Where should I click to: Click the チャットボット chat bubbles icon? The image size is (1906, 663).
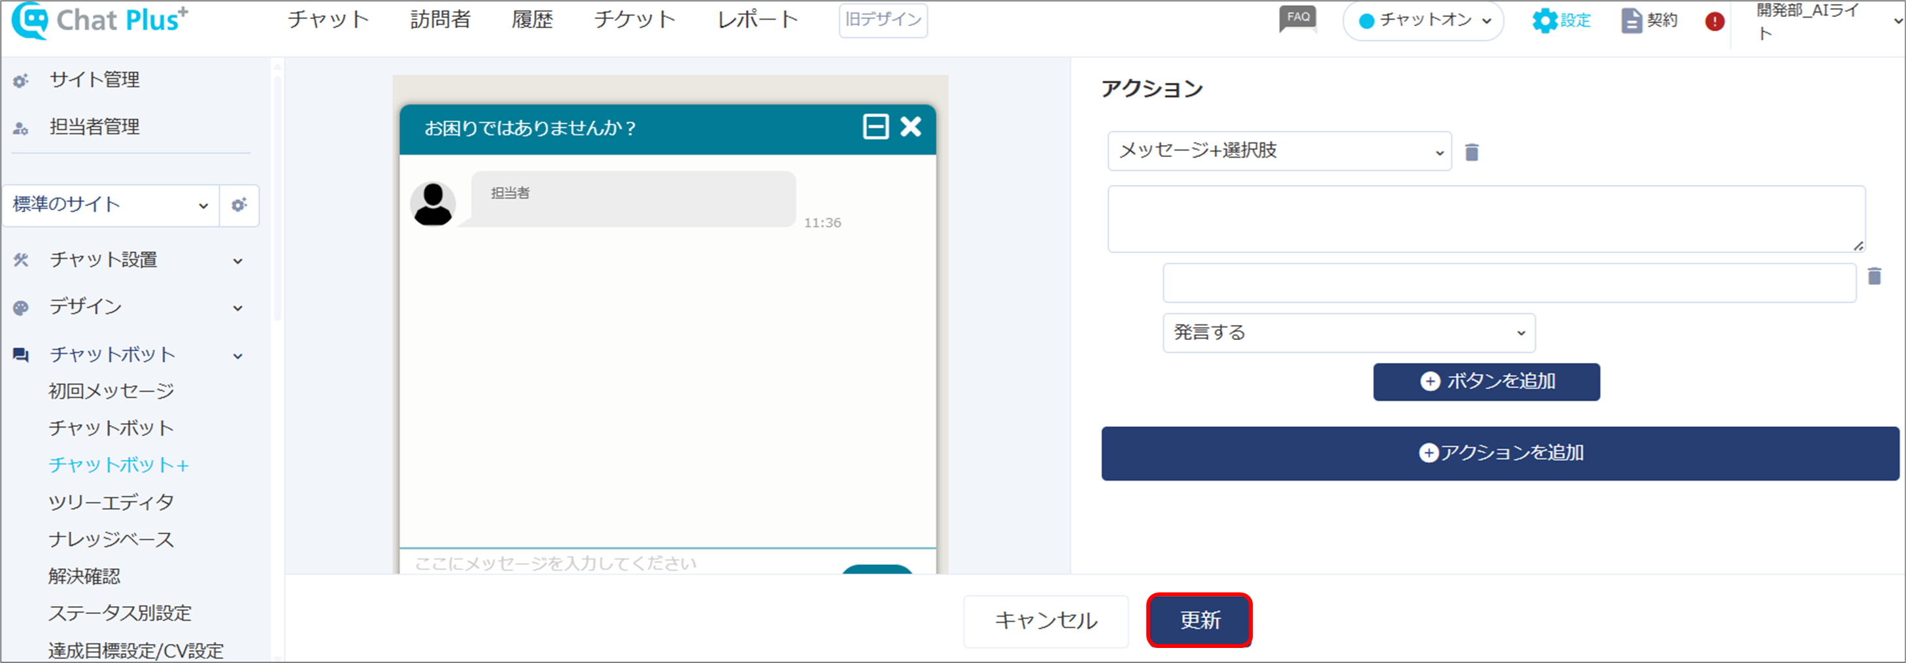tap(21, 355)
